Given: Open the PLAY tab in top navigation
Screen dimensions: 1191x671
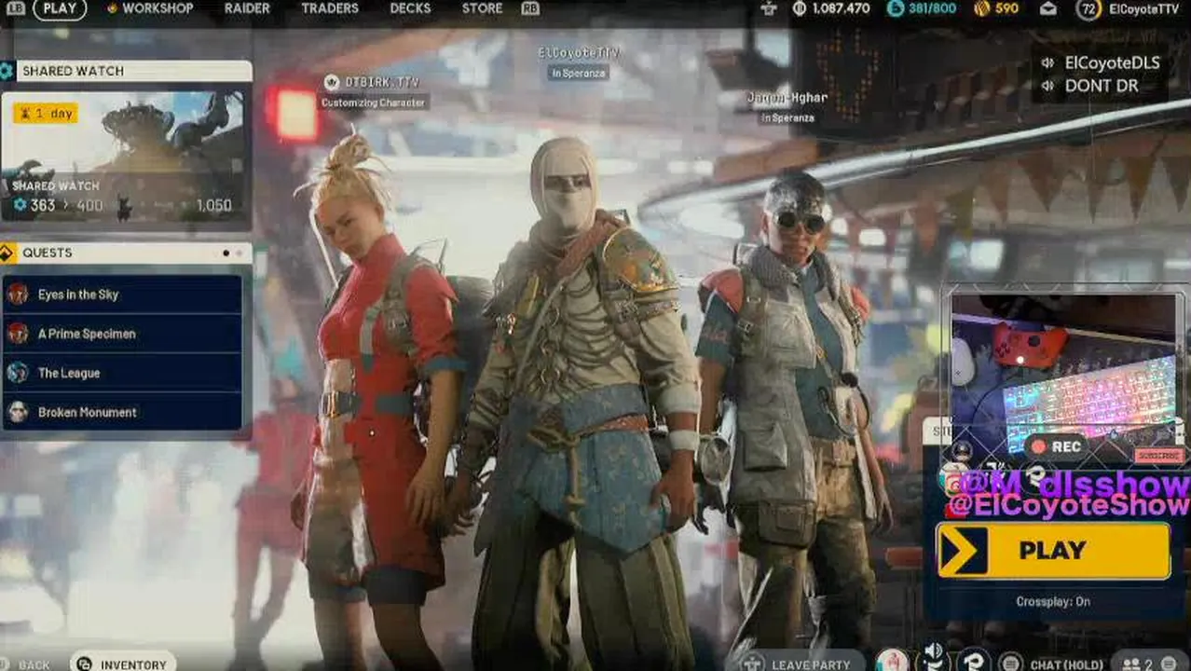Looking at the screenshot, I should 60,8.
